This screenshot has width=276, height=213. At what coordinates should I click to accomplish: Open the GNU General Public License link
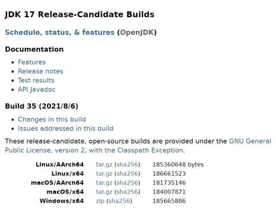tap(250, 141)
